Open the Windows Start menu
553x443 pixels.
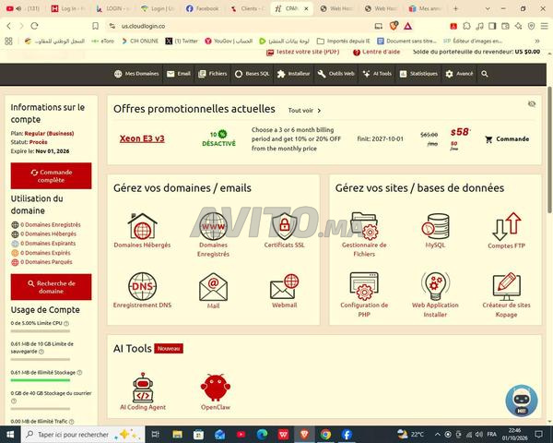point(10,434)
